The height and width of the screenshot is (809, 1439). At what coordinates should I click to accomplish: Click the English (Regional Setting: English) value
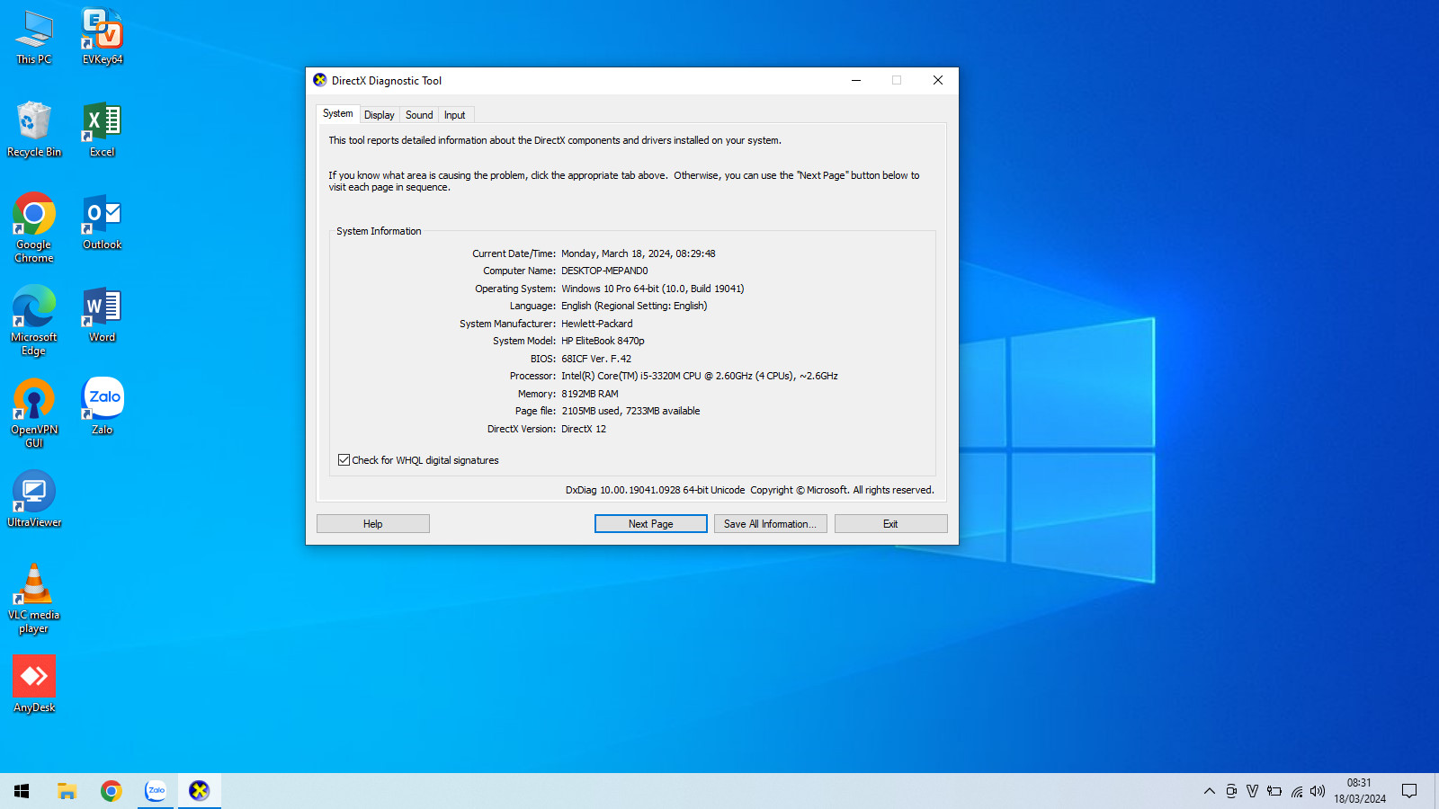point(634,306)
